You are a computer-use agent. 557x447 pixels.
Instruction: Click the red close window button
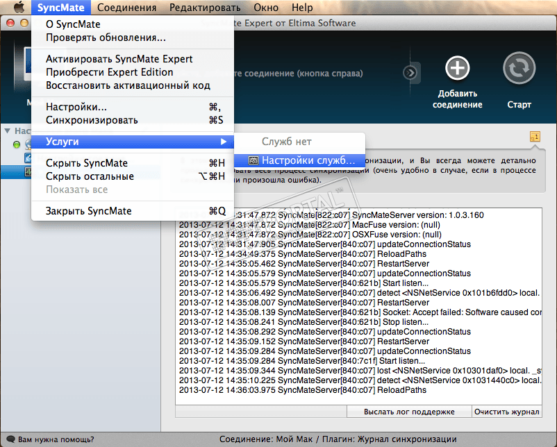(10, 24)
